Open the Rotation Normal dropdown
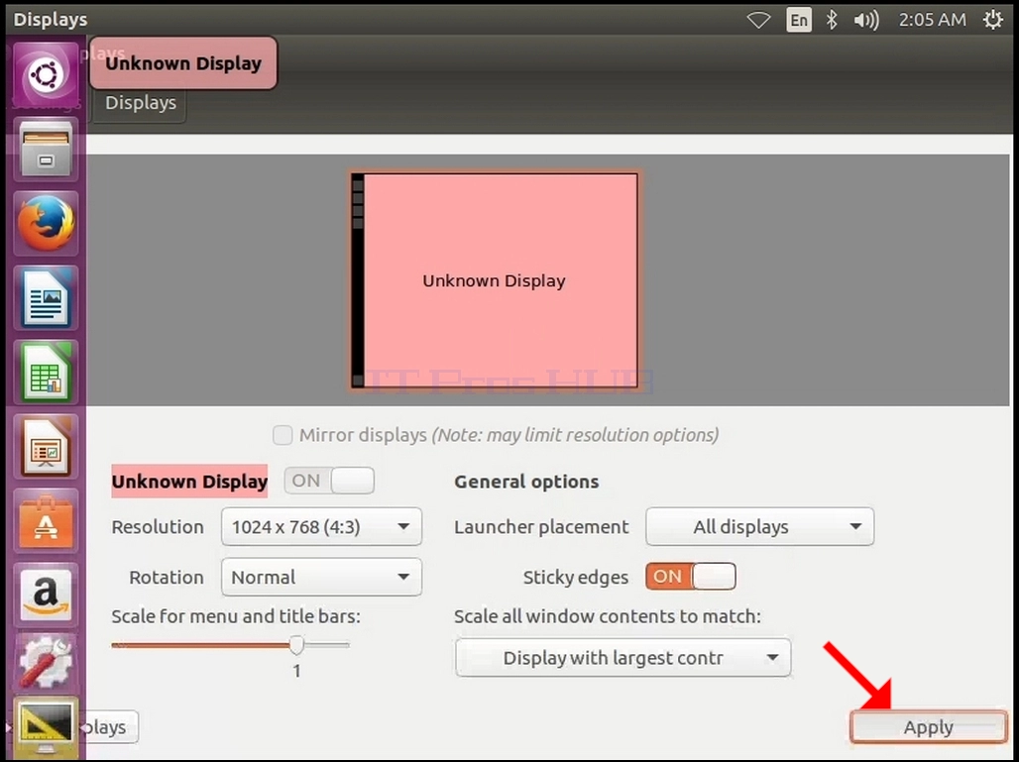 pos(322,577)
